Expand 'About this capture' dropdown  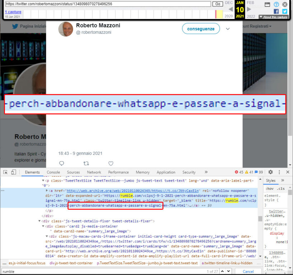point(273,17)
